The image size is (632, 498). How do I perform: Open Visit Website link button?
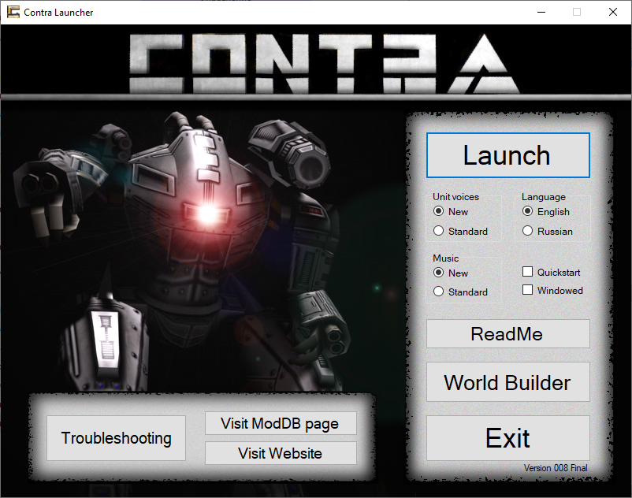click(281, 453)
